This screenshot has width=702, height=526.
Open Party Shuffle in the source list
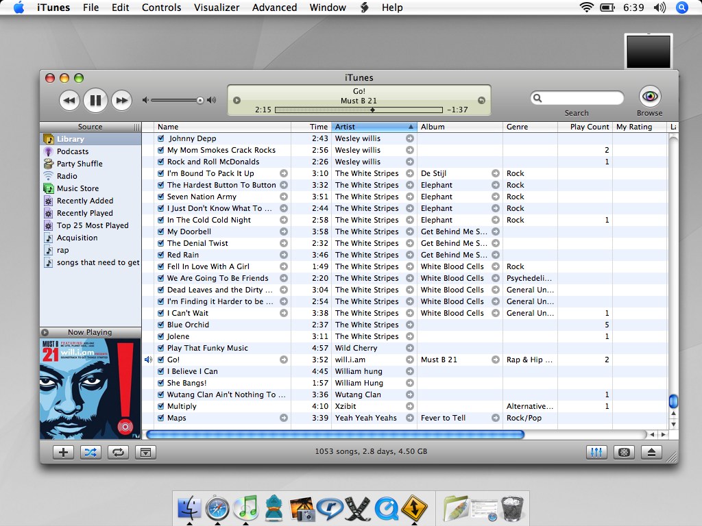pos(91,164)
